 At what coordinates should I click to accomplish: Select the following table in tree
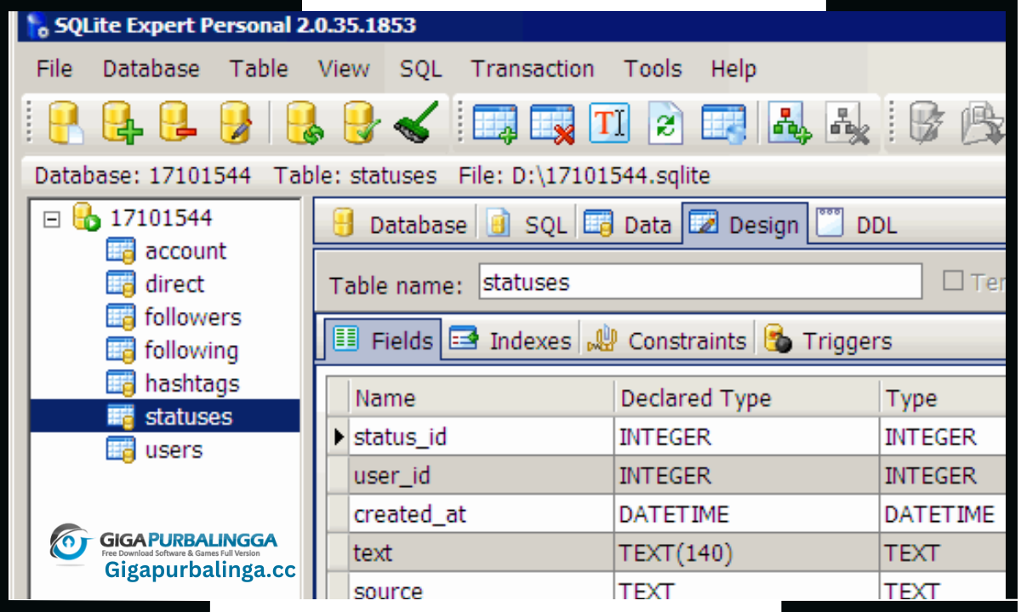(191, 350)
